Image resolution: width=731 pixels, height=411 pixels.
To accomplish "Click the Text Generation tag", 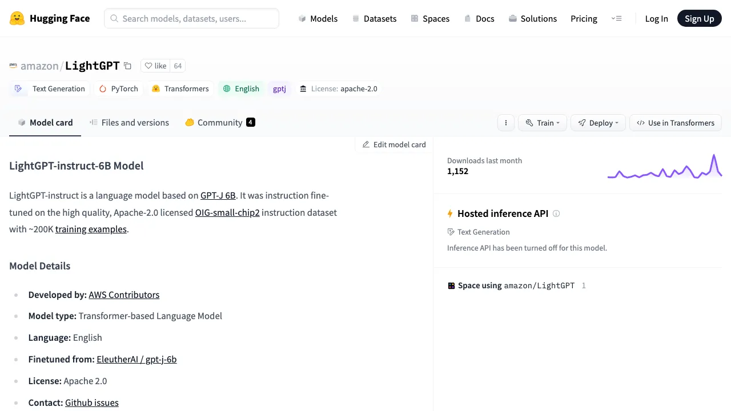I will (50, 88).
